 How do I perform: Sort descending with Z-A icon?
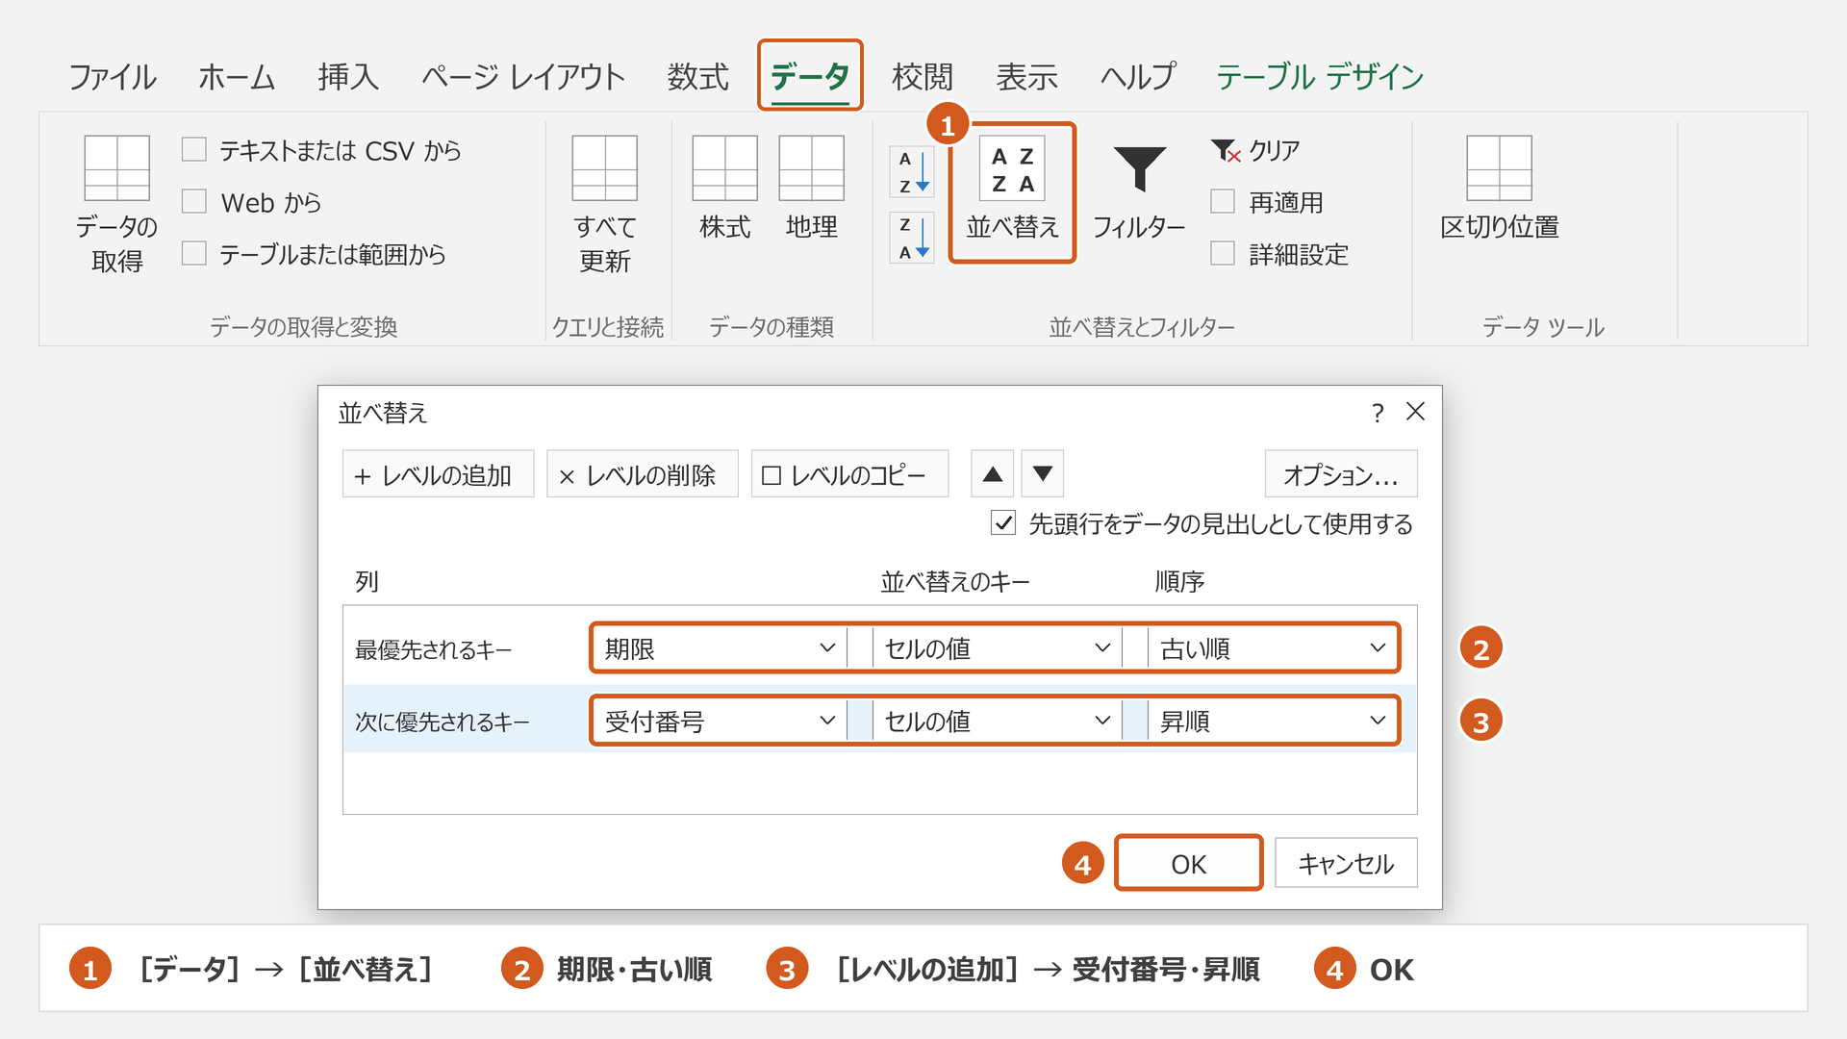[912, 238]
